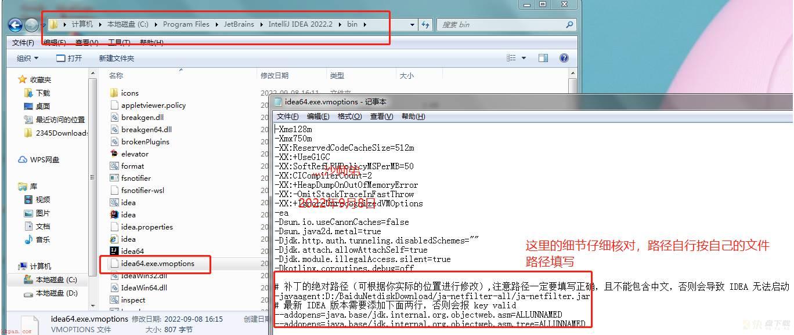The image size is (794, 335).
Task: Open the 文件(F) menu in Notepad
Action: 288,116
